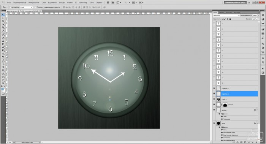Open the fill percentage slider arrow
The height and width of the screenshot is (144, 266).
[258, 19]
